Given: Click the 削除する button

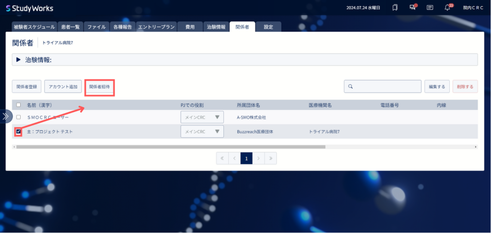Looking at the screenshot, I should click(x=465, y=87).
